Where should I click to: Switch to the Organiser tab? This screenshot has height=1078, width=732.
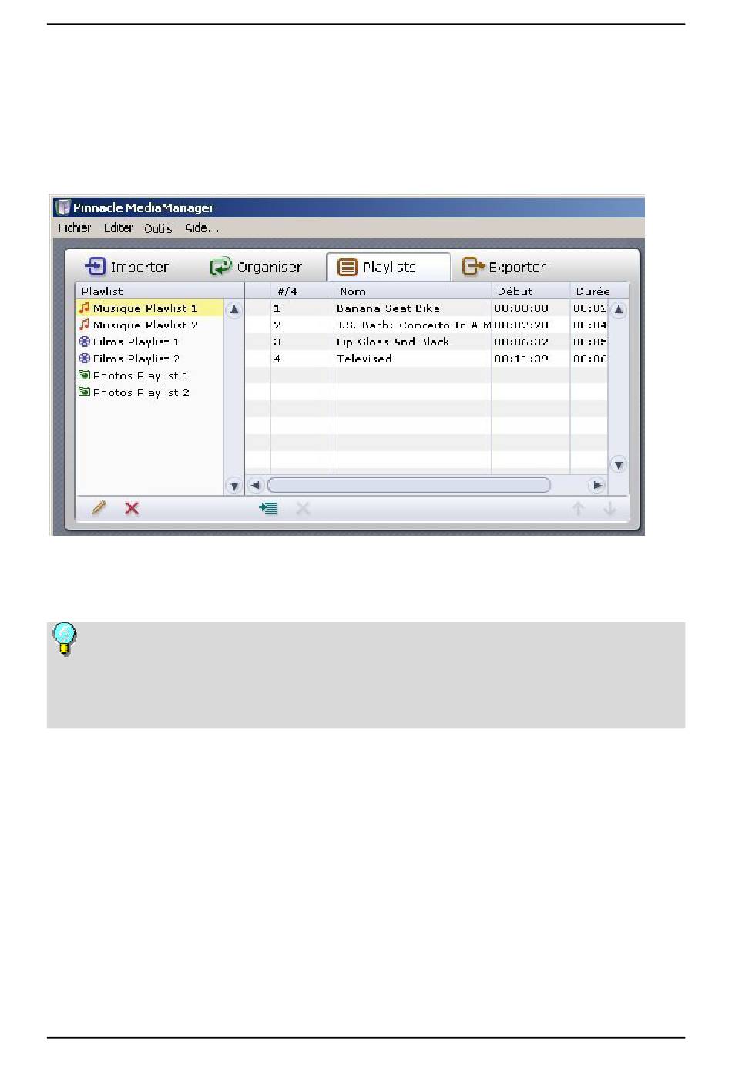(257, 267)
